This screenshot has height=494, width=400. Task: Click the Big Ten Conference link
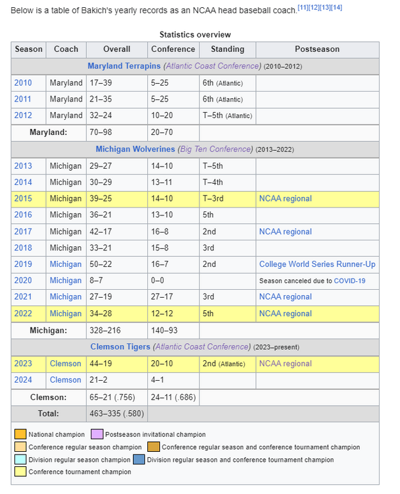point(215,150)
